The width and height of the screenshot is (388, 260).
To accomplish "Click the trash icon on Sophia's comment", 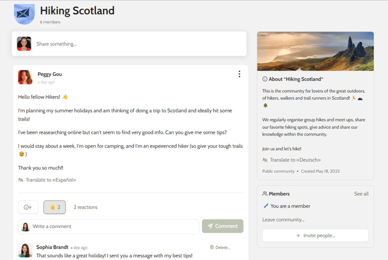I will click(x=212, y=247).
